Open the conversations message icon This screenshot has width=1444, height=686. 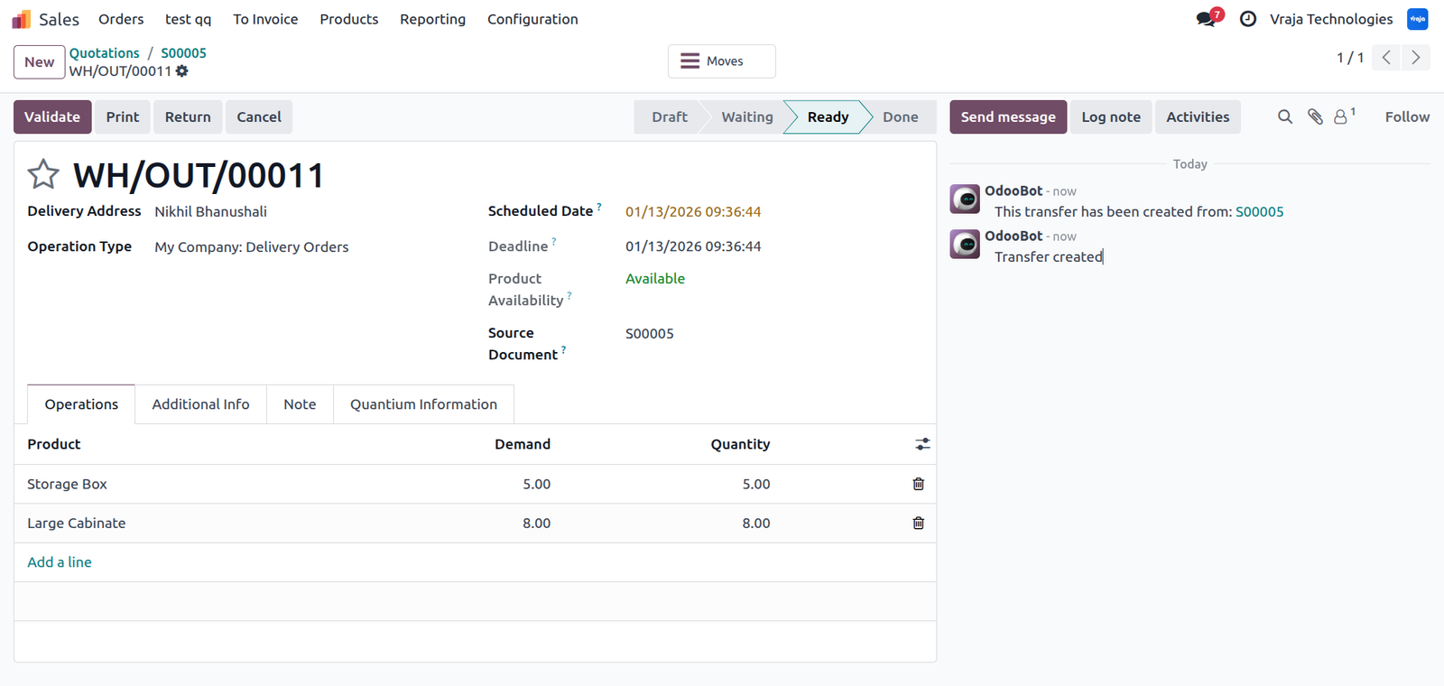point(1207,19)
